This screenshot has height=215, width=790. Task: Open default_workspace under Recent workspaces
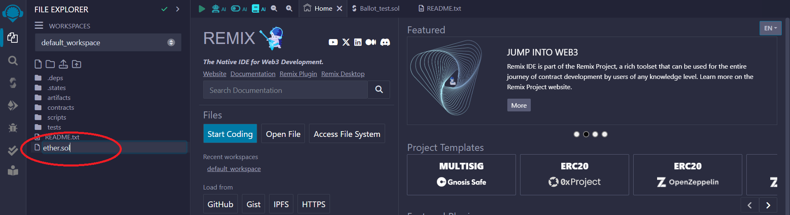234,169
